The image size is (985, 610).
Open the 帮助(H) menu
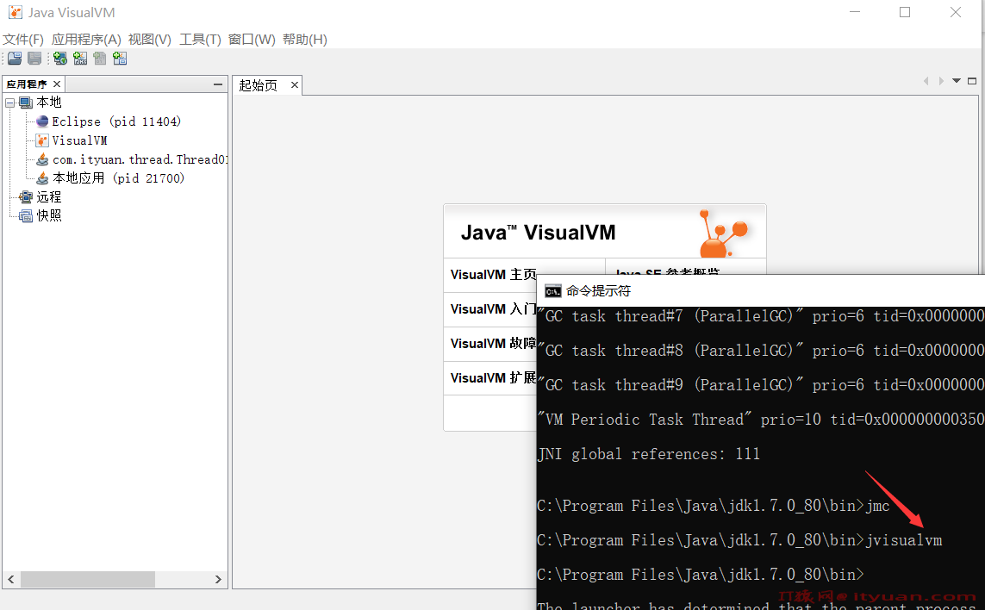coord(305,39)
